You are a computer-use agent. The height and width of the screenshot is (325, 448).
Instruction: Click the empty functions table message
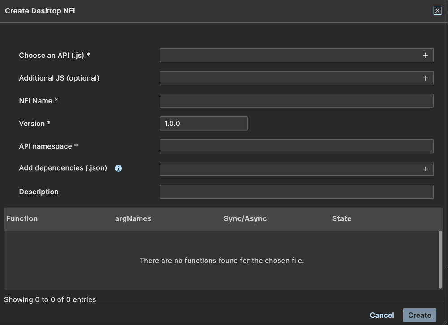click(x=222, y=261)
